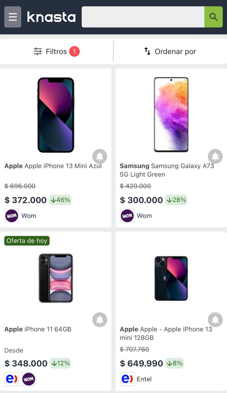Toggle price alert bell for Galaxy A73
This screenshot has height=393, width=227.
pos(215,156)
